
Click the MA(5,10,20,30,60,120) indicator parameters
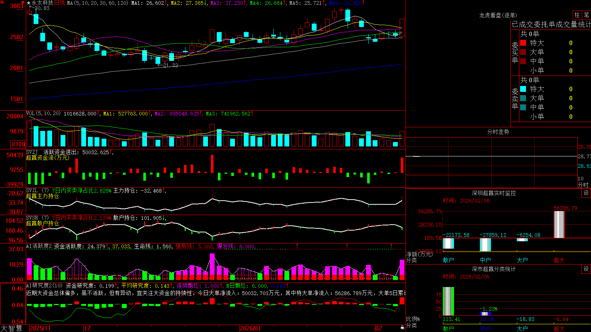(98, 3)
